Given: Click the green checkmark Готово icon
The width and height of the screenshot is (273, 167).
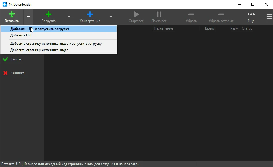Looking at the screenshot, I should click(5, 60).
